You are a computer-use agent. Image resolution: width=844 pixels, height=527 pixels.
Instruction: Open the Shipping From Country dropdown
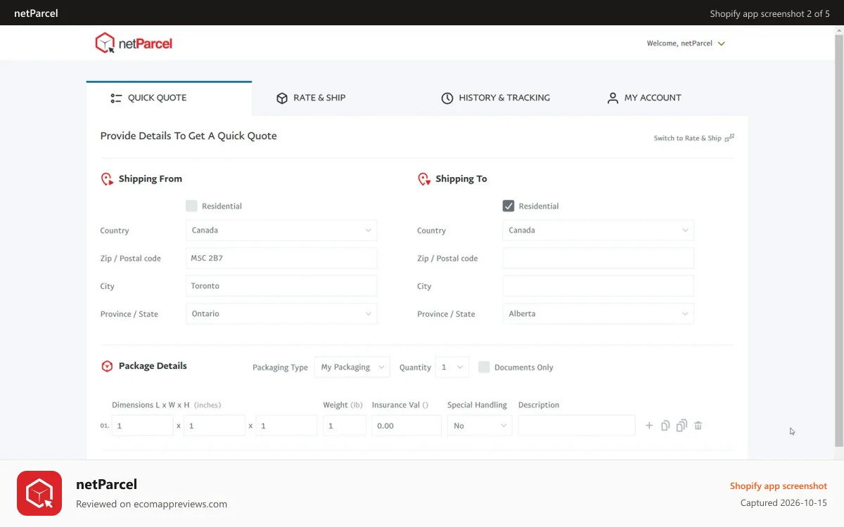coord(281,230)
